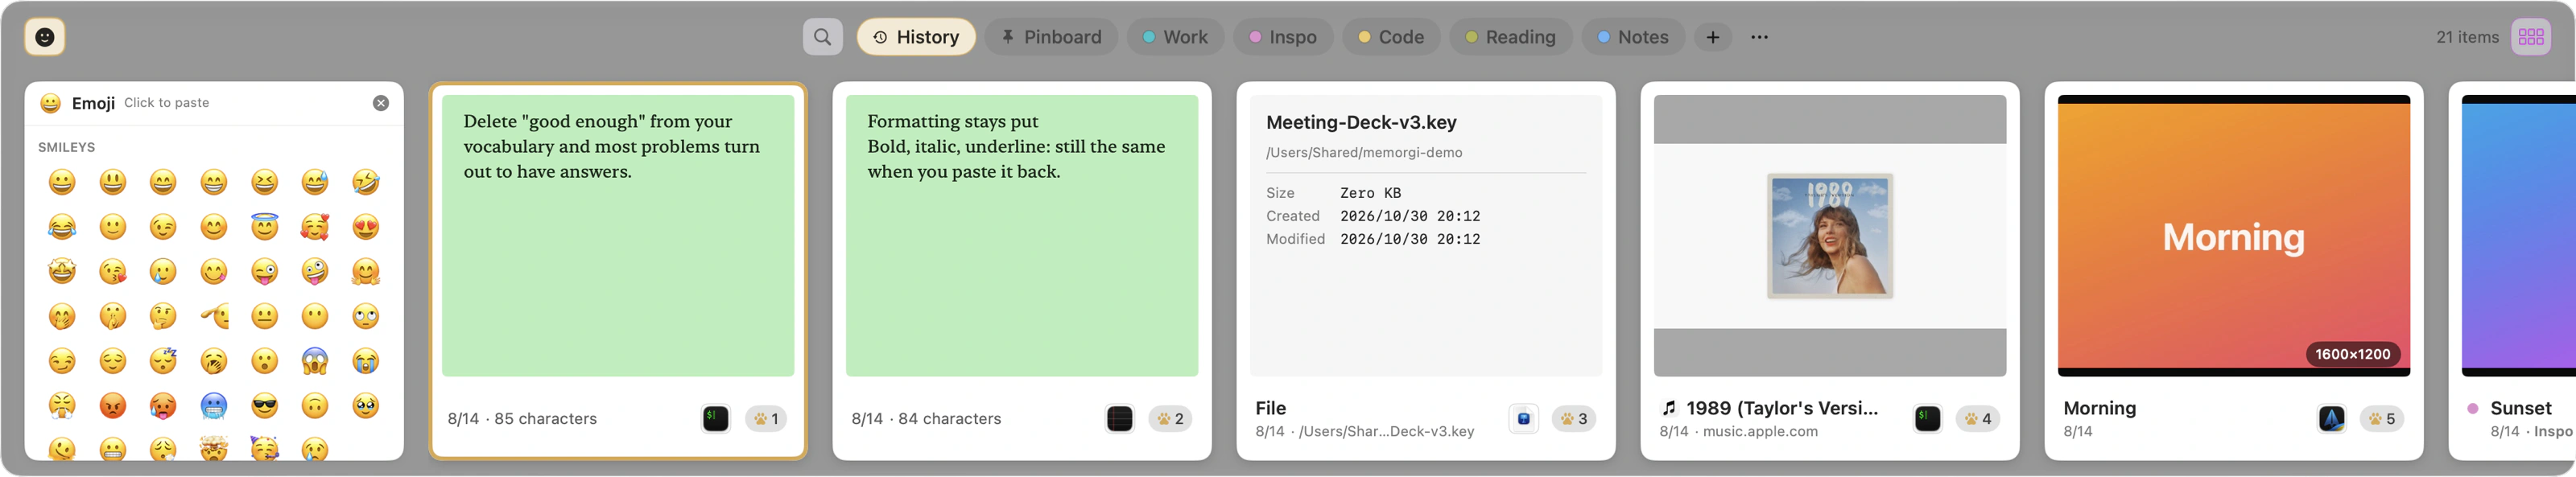Switch to the History tab
The width and height of the screenshot is (2576, 477).
tap(916, 37)
